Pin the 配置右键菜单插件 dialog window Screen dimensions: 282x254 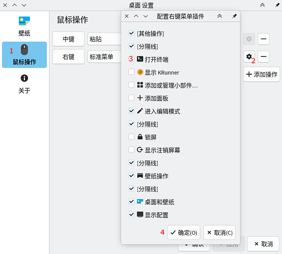(x=234, y=16)
